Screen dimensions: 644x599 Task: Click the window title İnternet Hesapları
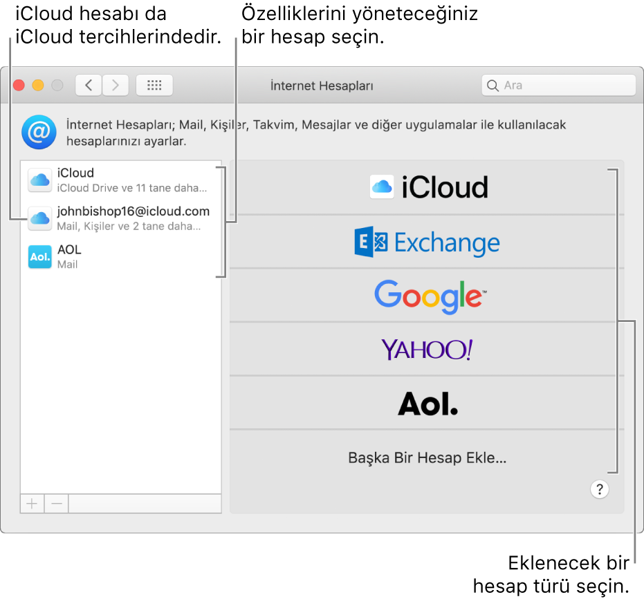[x=322, y=86]
